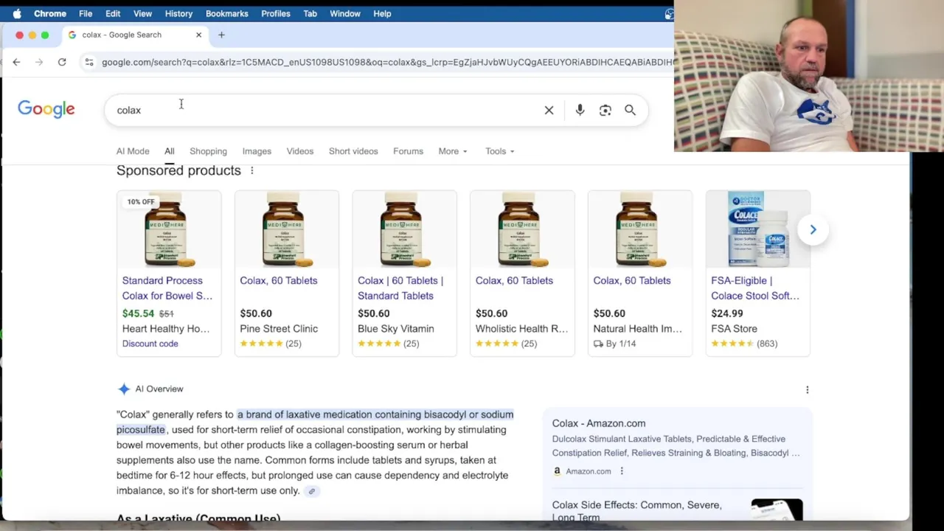This screenshot has height=531, width=944.
Task: Show next sponsored products with the arrow
Action: point(813,229)
